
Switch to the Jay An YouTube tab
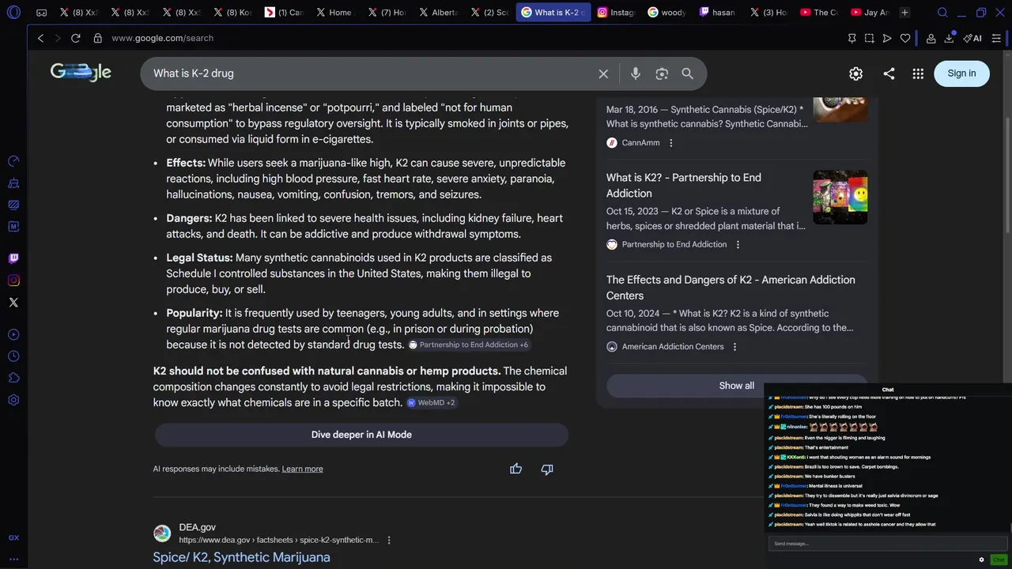[x=870, y=13]
